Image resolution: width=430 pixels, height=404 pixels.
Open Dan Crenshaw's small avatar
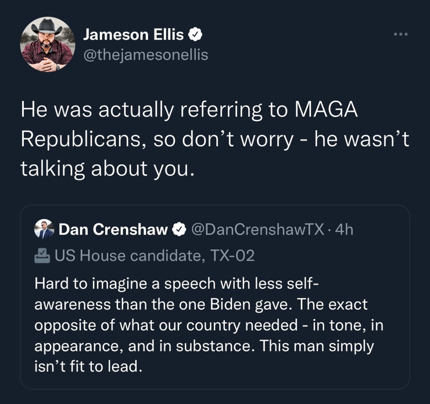pos(44,229)
